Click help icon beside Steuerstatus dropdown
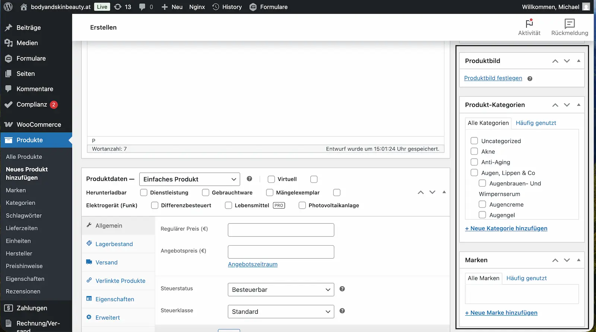 point(342,289)
